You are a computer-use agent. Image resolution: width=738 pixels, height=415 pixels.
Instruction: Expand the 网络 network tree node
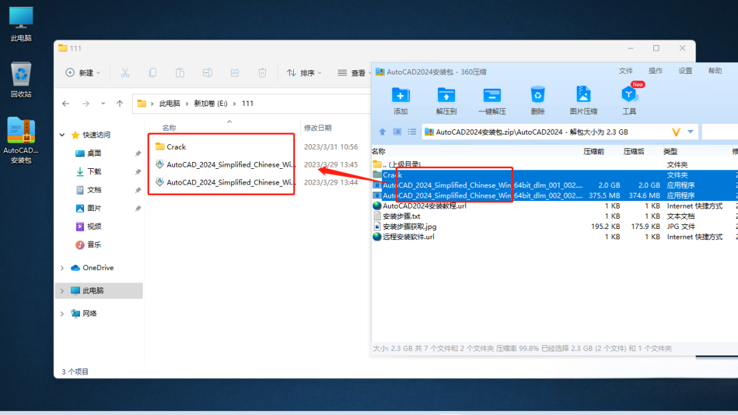click(x=62, y=313)
